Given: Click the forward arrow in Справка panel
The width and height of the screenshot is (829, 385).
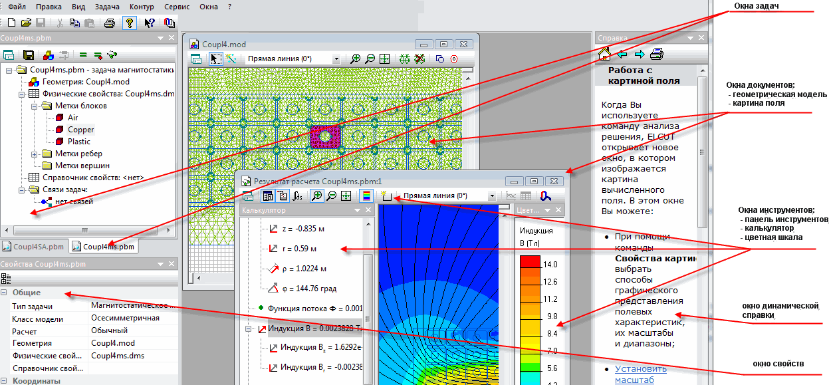Looking at the screenshot, I should tap(639, 54).
